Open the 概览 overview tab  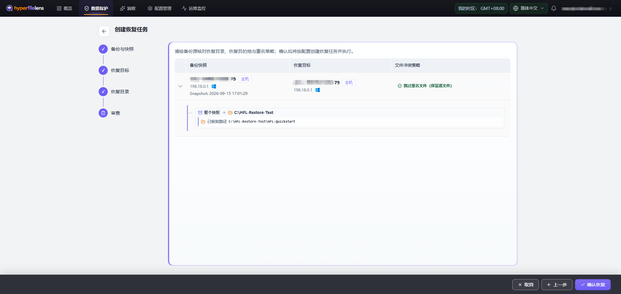coord(64,8)
